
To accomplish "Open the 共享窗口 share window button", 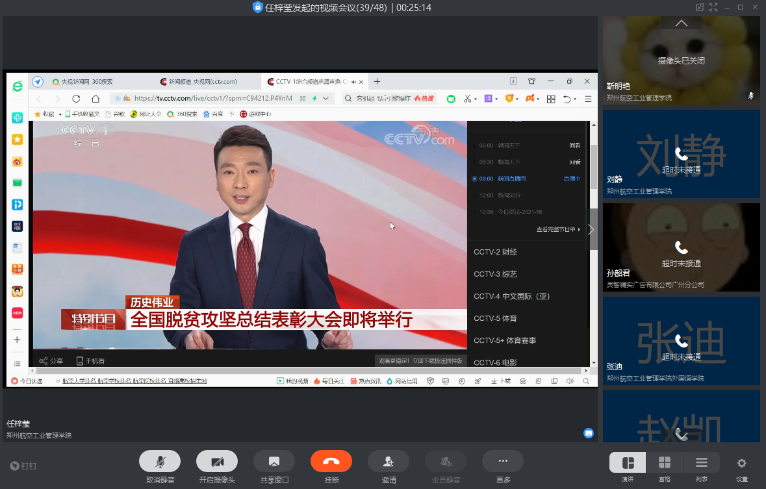I will coord(274,462).
